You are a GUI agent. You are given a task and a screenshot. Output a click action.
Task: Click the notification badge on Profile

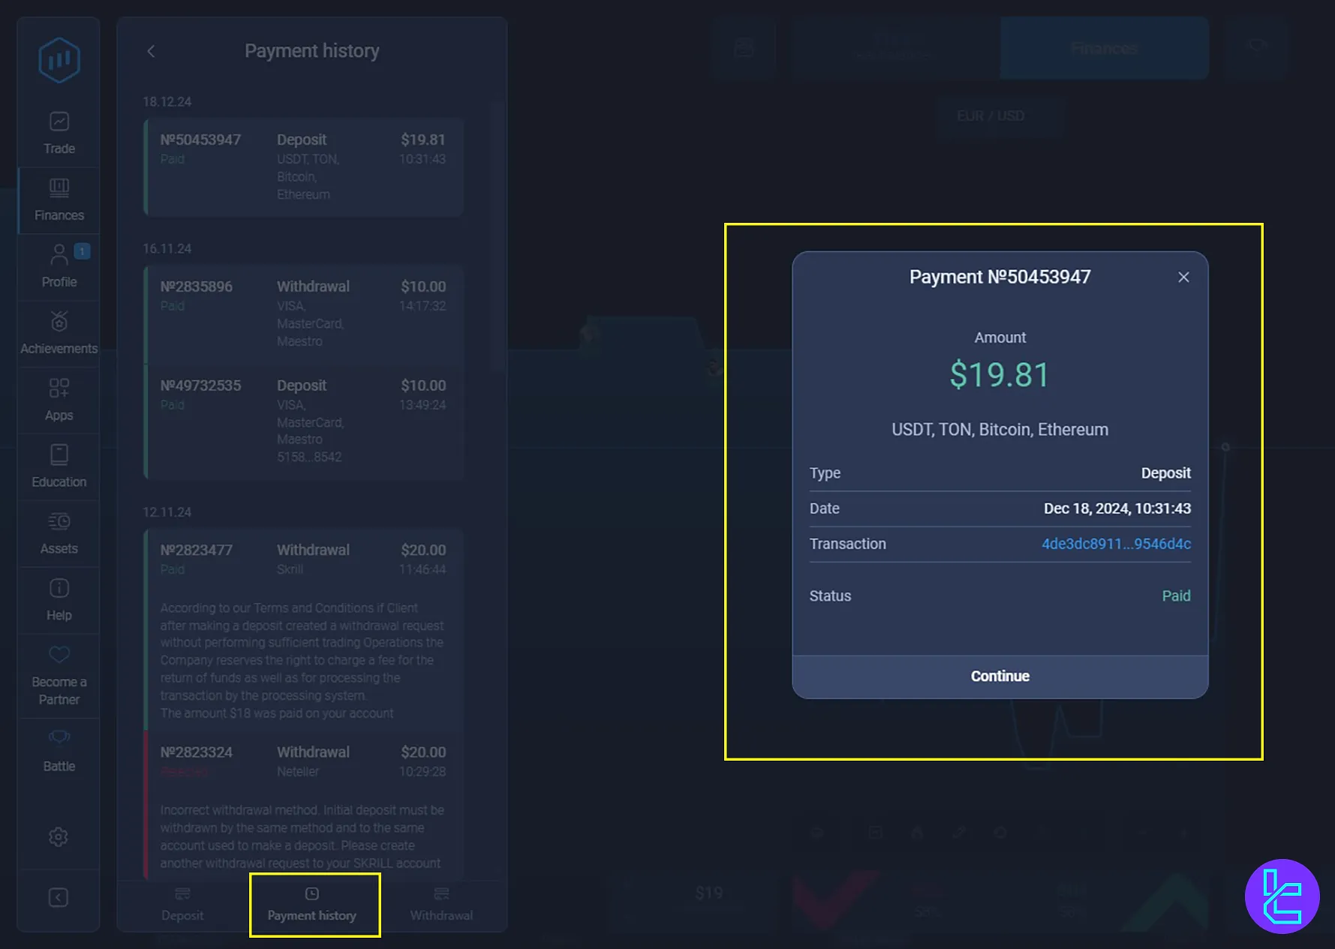click(83, 251)
